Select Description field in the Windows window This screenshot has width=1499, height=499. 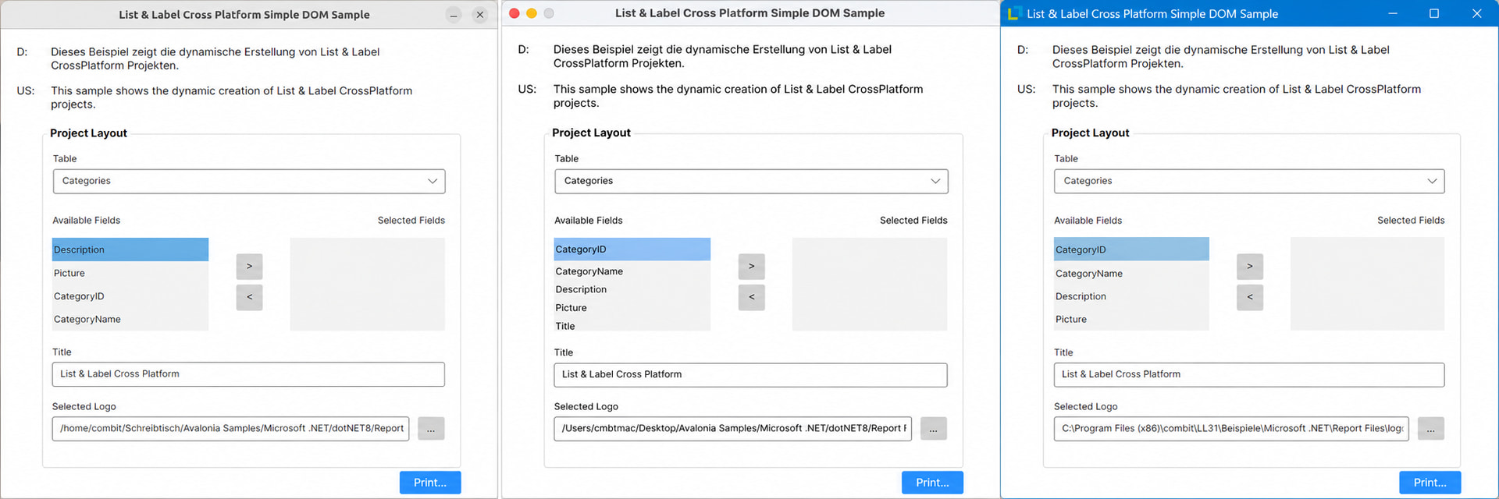pos(1131,296)
